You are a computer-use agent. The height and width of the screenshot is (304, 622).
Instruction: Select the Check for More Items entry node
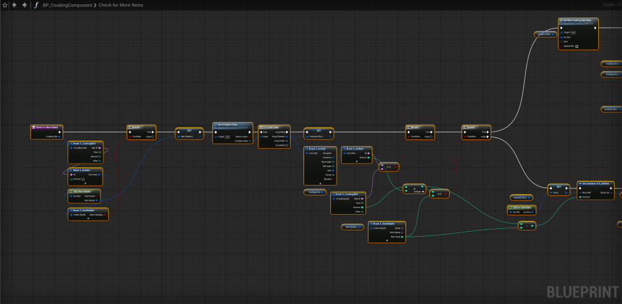tap(47, 127)
